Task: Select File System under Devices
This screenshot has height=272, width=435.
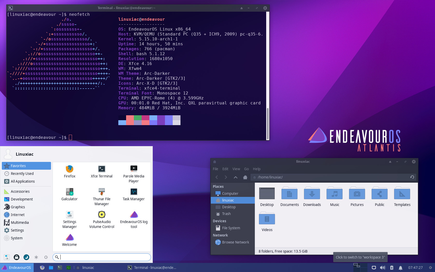Action: [233, 228]
